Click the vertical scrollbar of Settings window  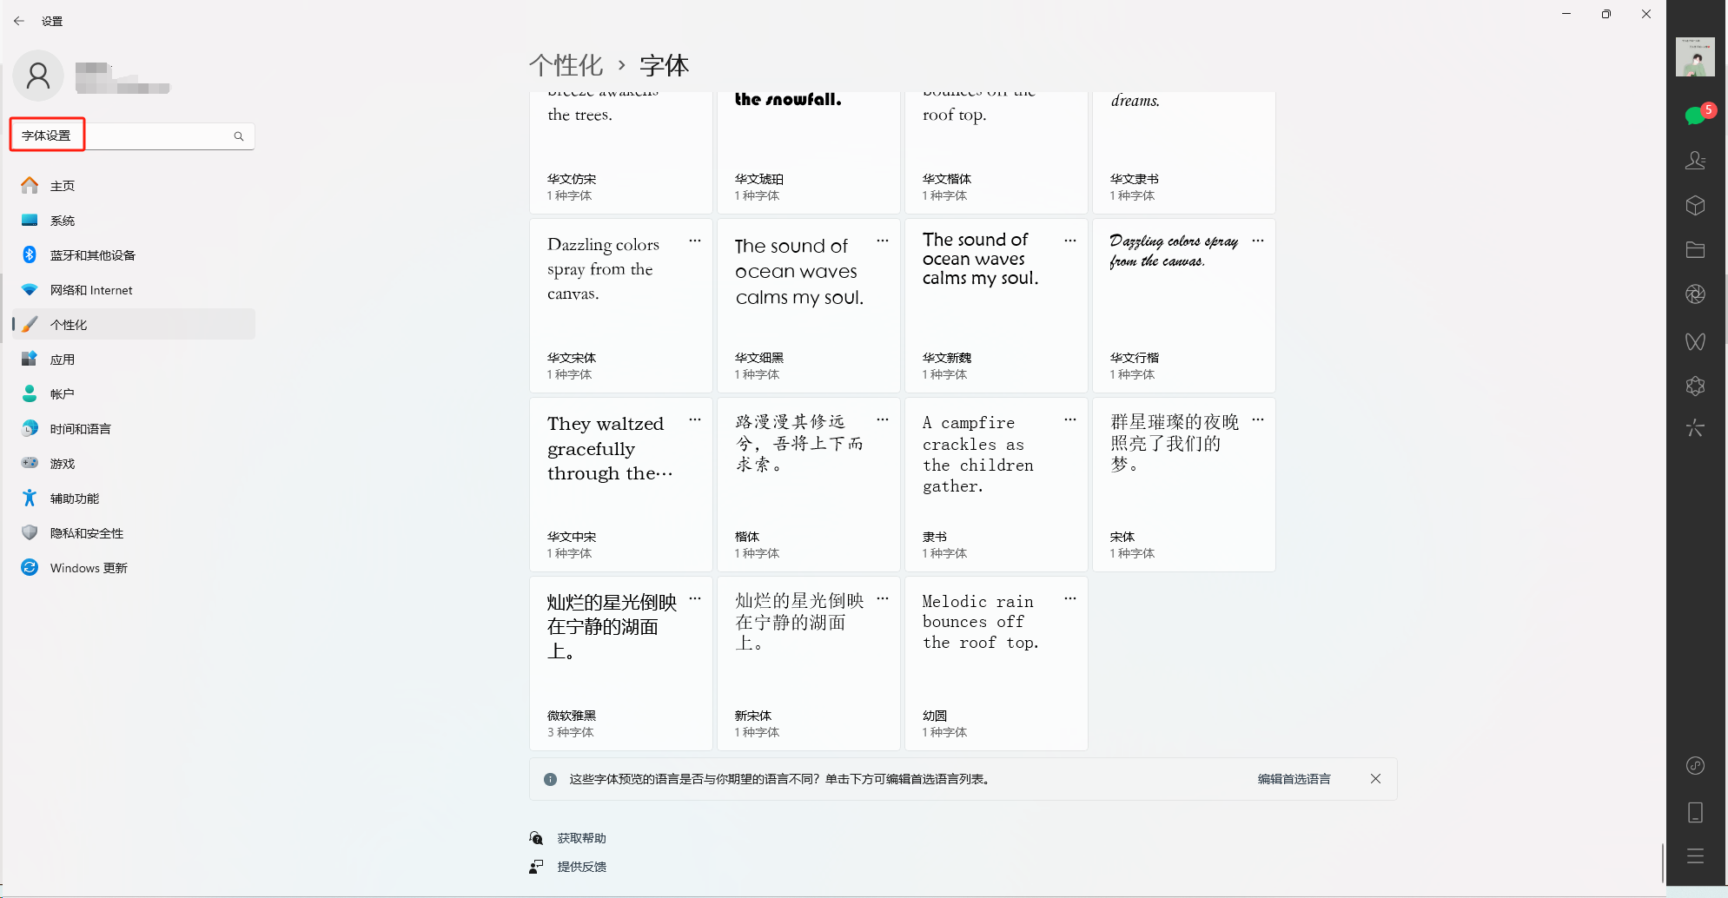click(x=1662, y=862)
